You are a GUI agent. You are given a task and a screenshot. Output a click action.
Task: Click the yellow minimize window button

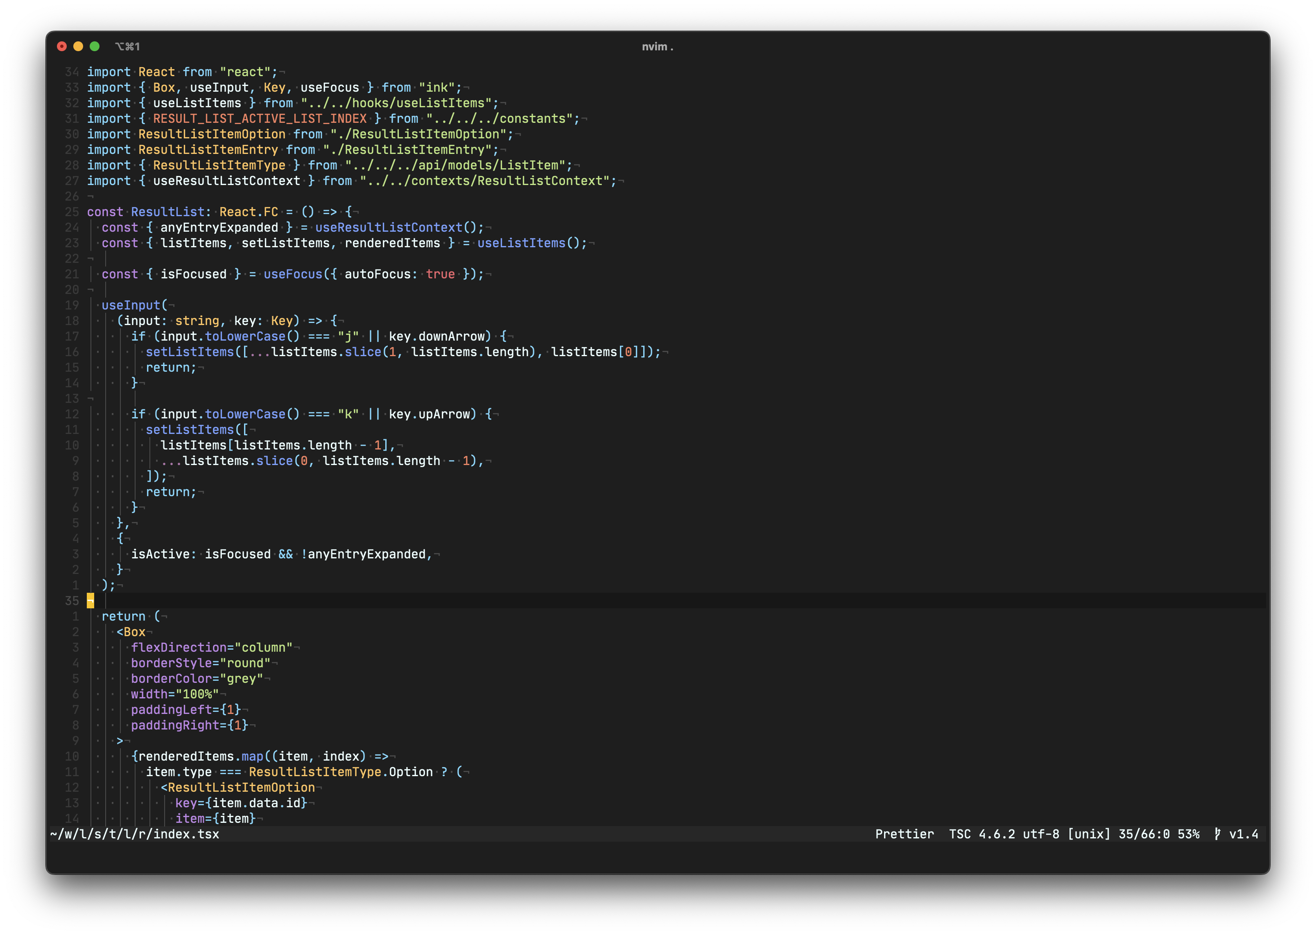[78, 46]
